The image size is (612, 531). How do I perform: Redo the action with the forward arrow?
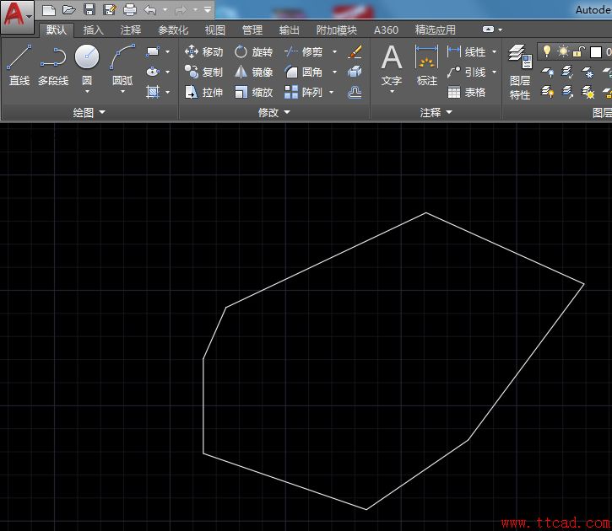click(x=181, y=10)
